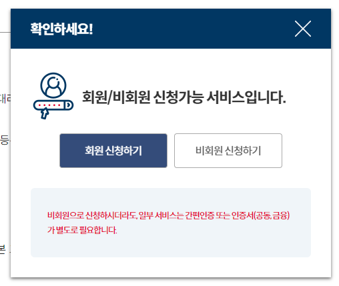This screenshot has width=339, height=286.
Task: Click the 비회원 신청하기 button
Action: tap(228, 151)
